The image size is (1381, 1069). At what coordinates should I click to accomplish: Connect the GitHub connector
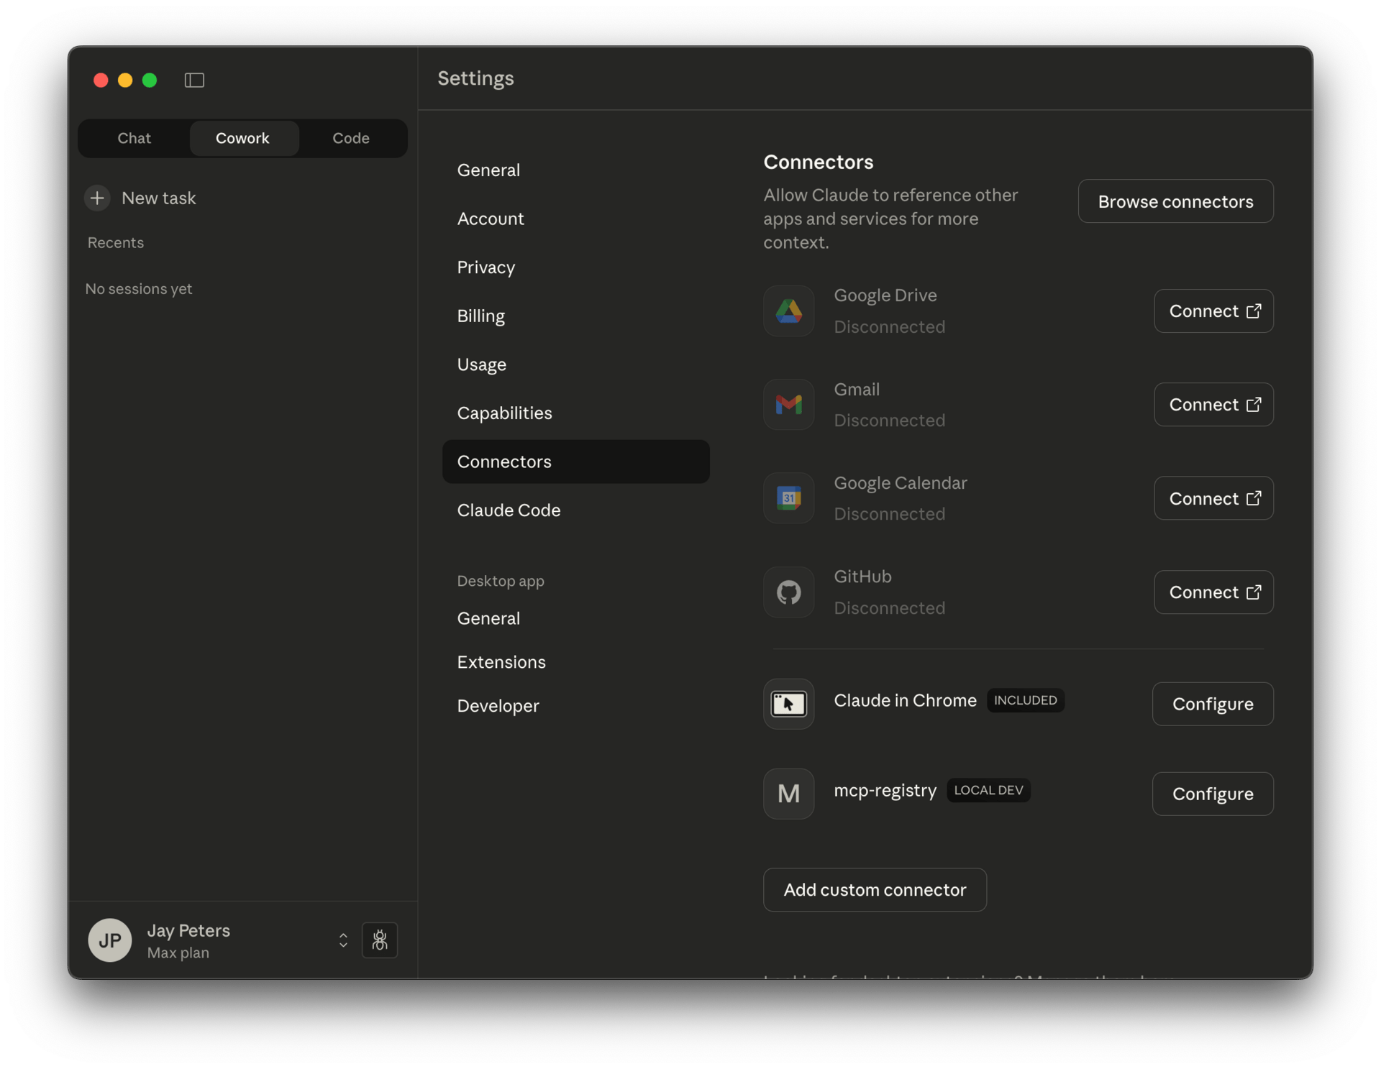tap(1213, 592)
